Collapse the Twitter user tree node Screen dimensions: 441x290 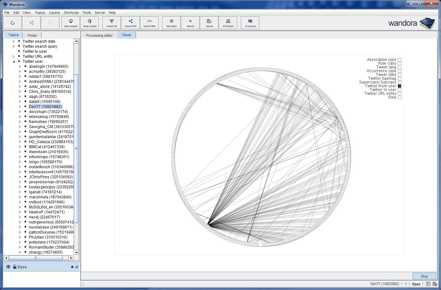tap(14, 62)
